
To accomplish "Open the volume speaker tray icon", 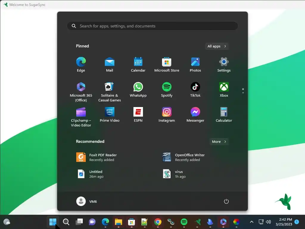I will (x=268, y=222).
